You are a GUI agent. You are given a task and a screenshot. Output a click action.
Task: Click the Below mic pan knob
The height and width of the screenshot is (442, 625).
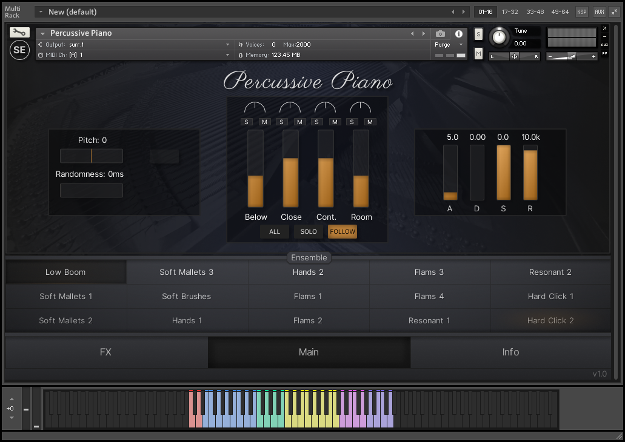[255, 108]
